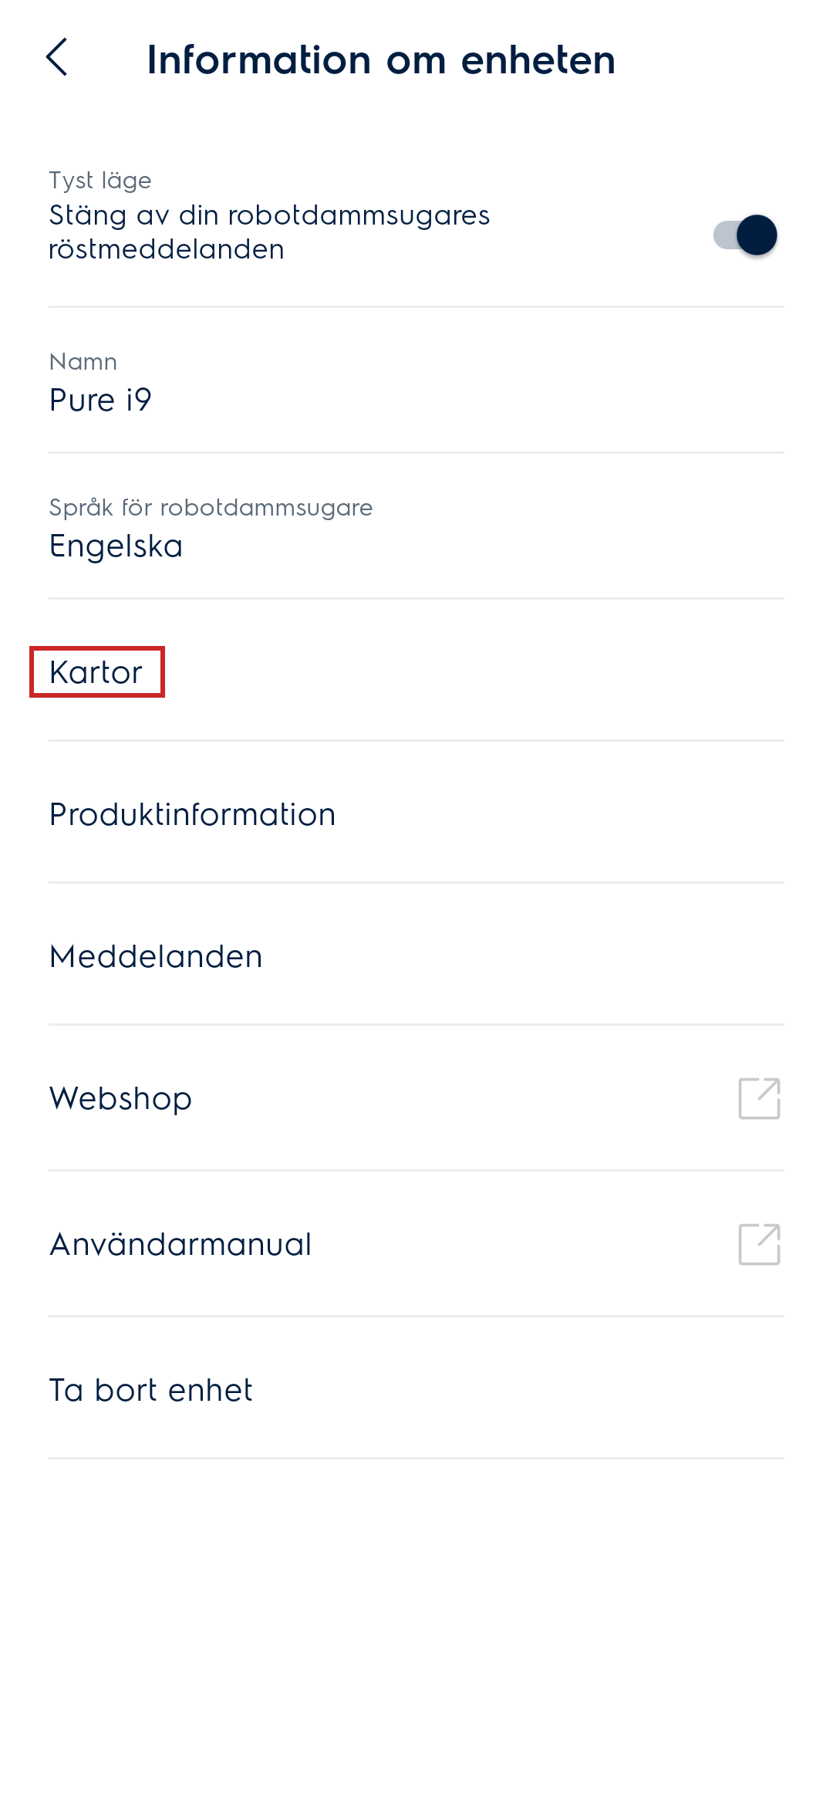Image resolution: width=833 pixels, height=1799 pixels.
Task: Show the Meddelanden page
Action: [156, 957]
